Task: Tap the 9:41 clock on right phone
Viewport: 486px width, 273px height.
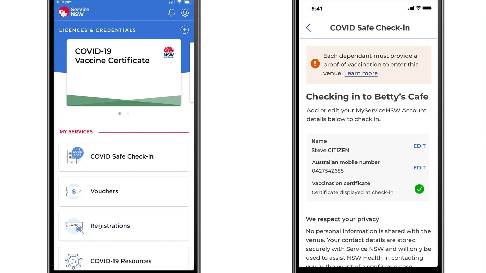Action: coord(317,9)
